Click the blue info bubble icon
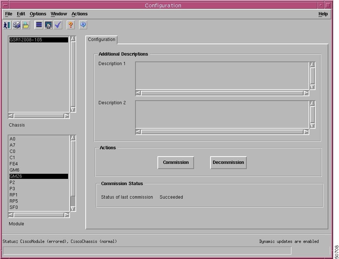The height and width of the screenshot is (259, 339). pyautogui.click(x=83, y=25)
